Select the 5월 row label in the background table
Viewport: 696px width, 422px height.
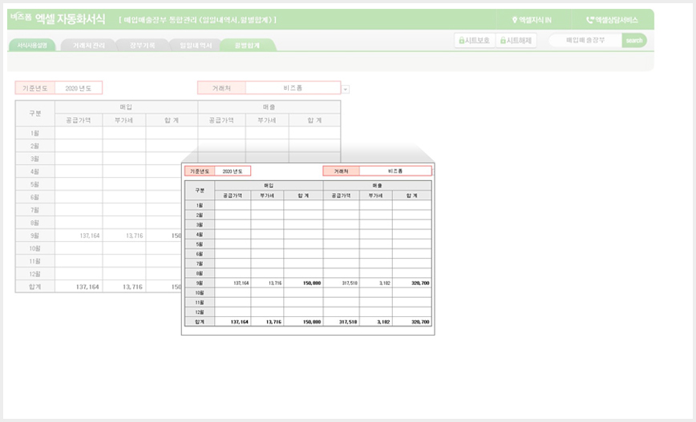[x=35, y=184]
